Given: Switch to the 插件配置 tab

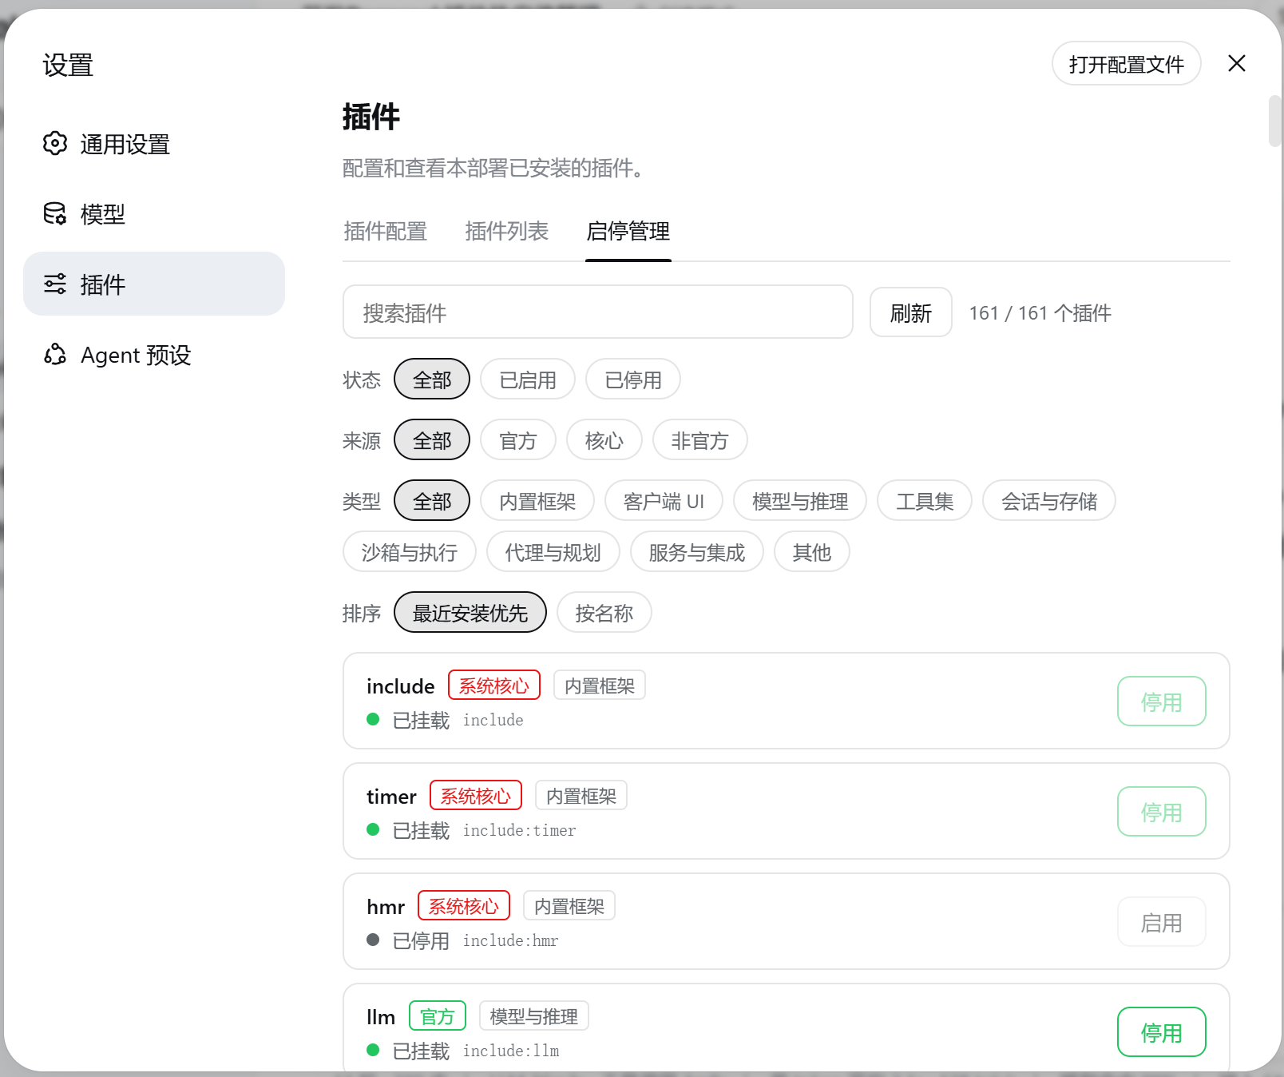Looking at the screenshot, I should coord(385,232).
